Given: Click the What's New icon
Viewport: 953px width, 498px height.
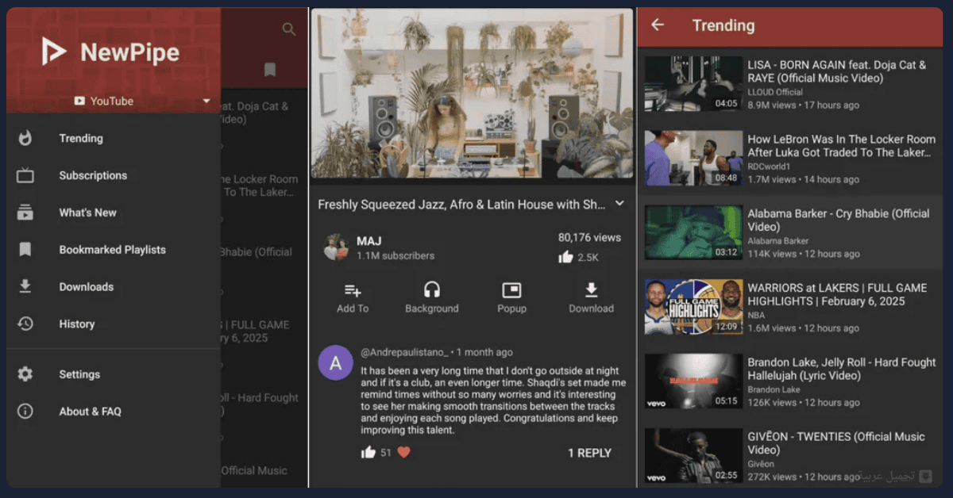Looking at the screenshot, I should (25, 213).
